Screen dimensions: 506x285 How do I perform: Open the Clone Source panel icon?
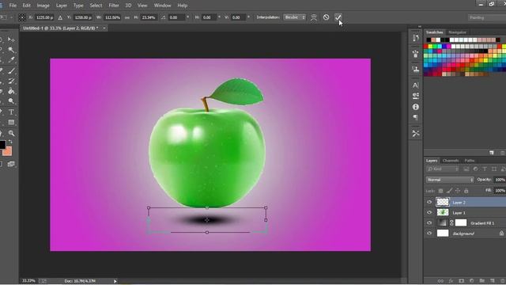[x=416, y=69]
